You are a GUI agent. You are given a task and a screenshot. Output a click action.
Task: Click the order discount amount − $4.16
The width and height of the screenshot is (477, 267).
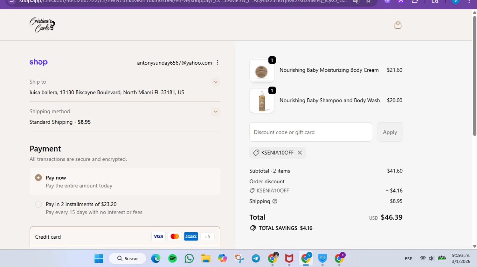[x=394, y=191]
